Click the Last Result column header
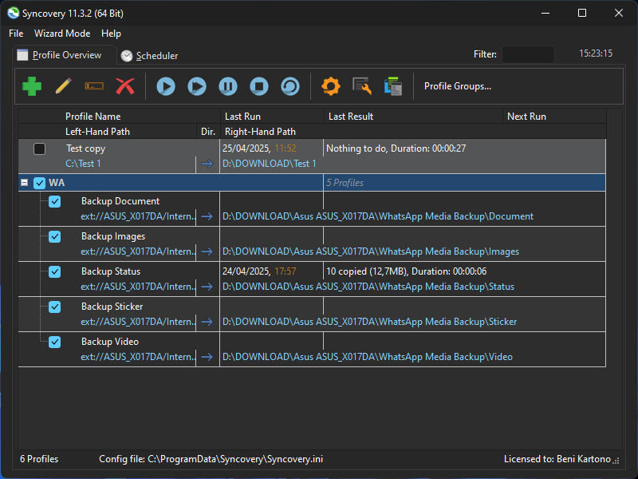638x479 pixels. tap(351, 117)
